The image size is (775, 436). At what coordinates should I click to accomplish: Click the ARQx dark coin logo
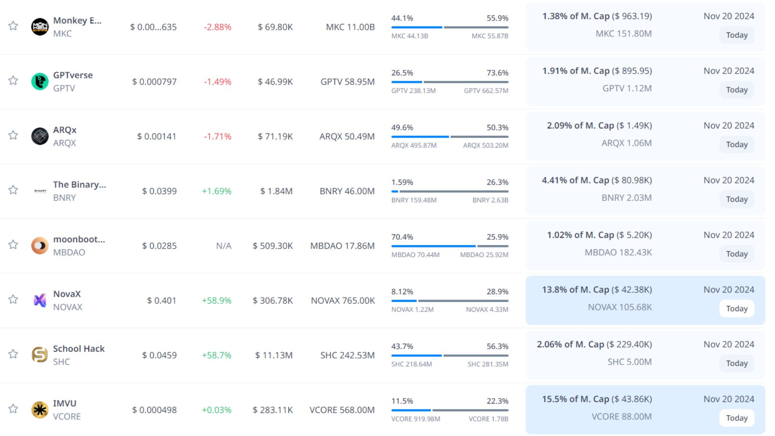coord(40,136)
